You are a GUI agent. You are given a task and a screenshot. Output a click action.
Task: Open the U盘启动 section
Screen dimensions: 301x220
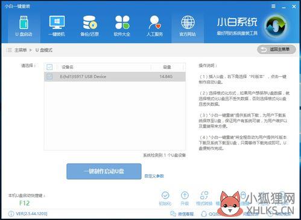click(24, 26)
